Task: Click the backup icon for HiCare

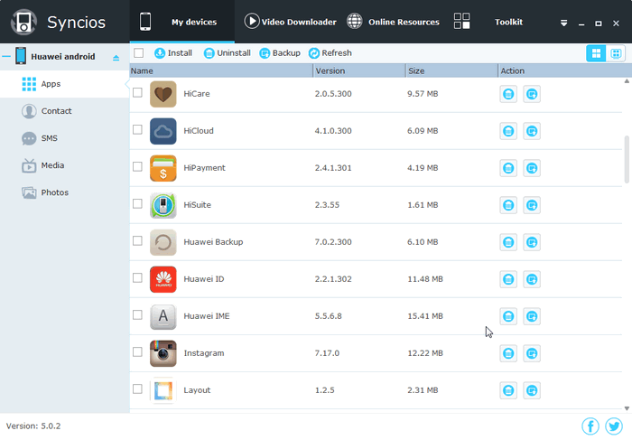Action: click(532, 94)
